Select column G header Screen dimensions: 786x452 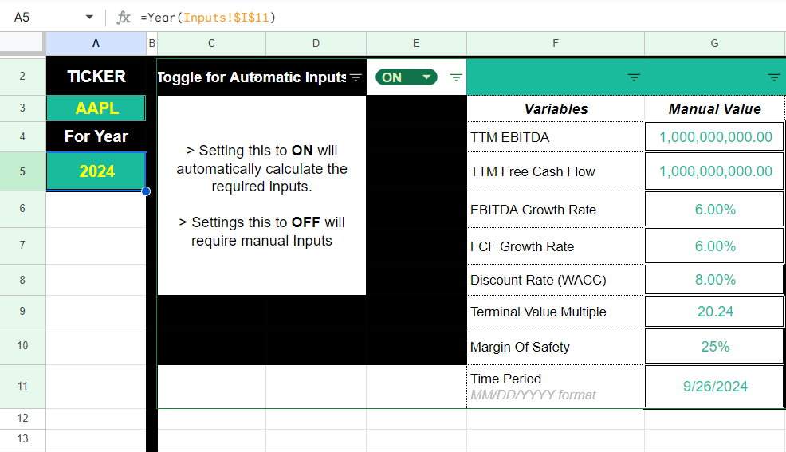(x=714, y=43)
